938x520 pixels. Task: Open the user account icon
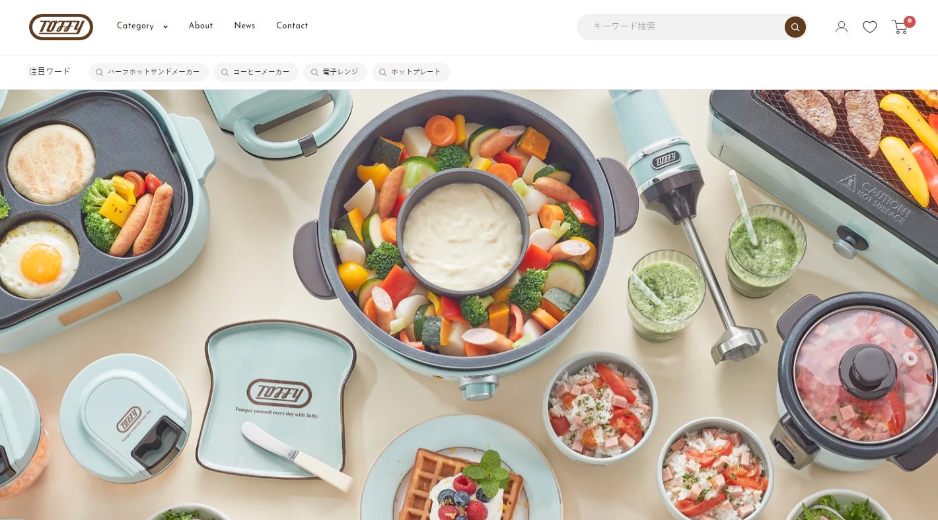(842, 27)
